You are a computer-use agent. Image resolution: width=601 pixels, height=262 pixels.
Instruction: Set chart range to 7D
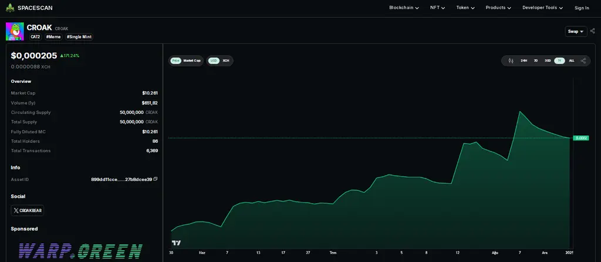pos(535,61)
